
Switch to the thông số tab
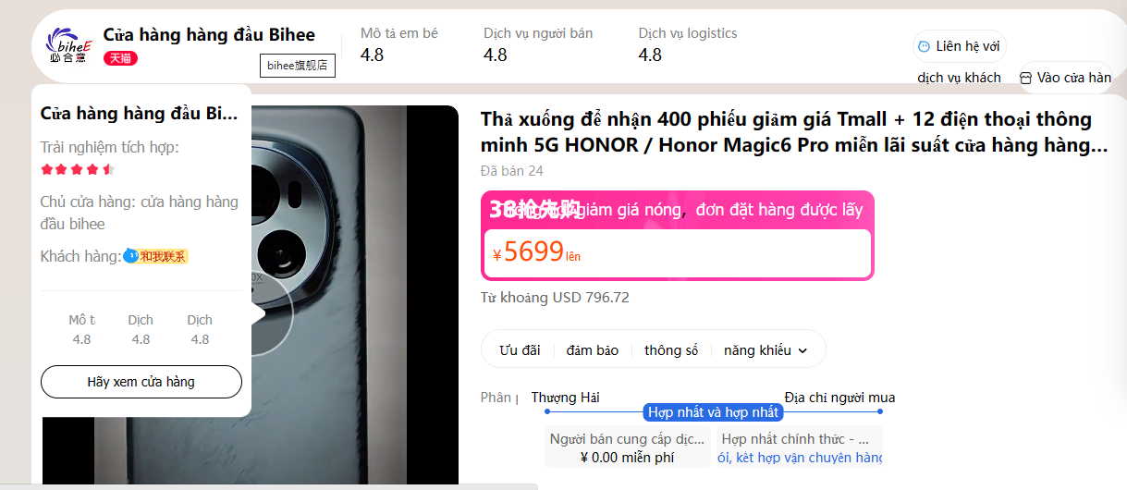(671, 349)
